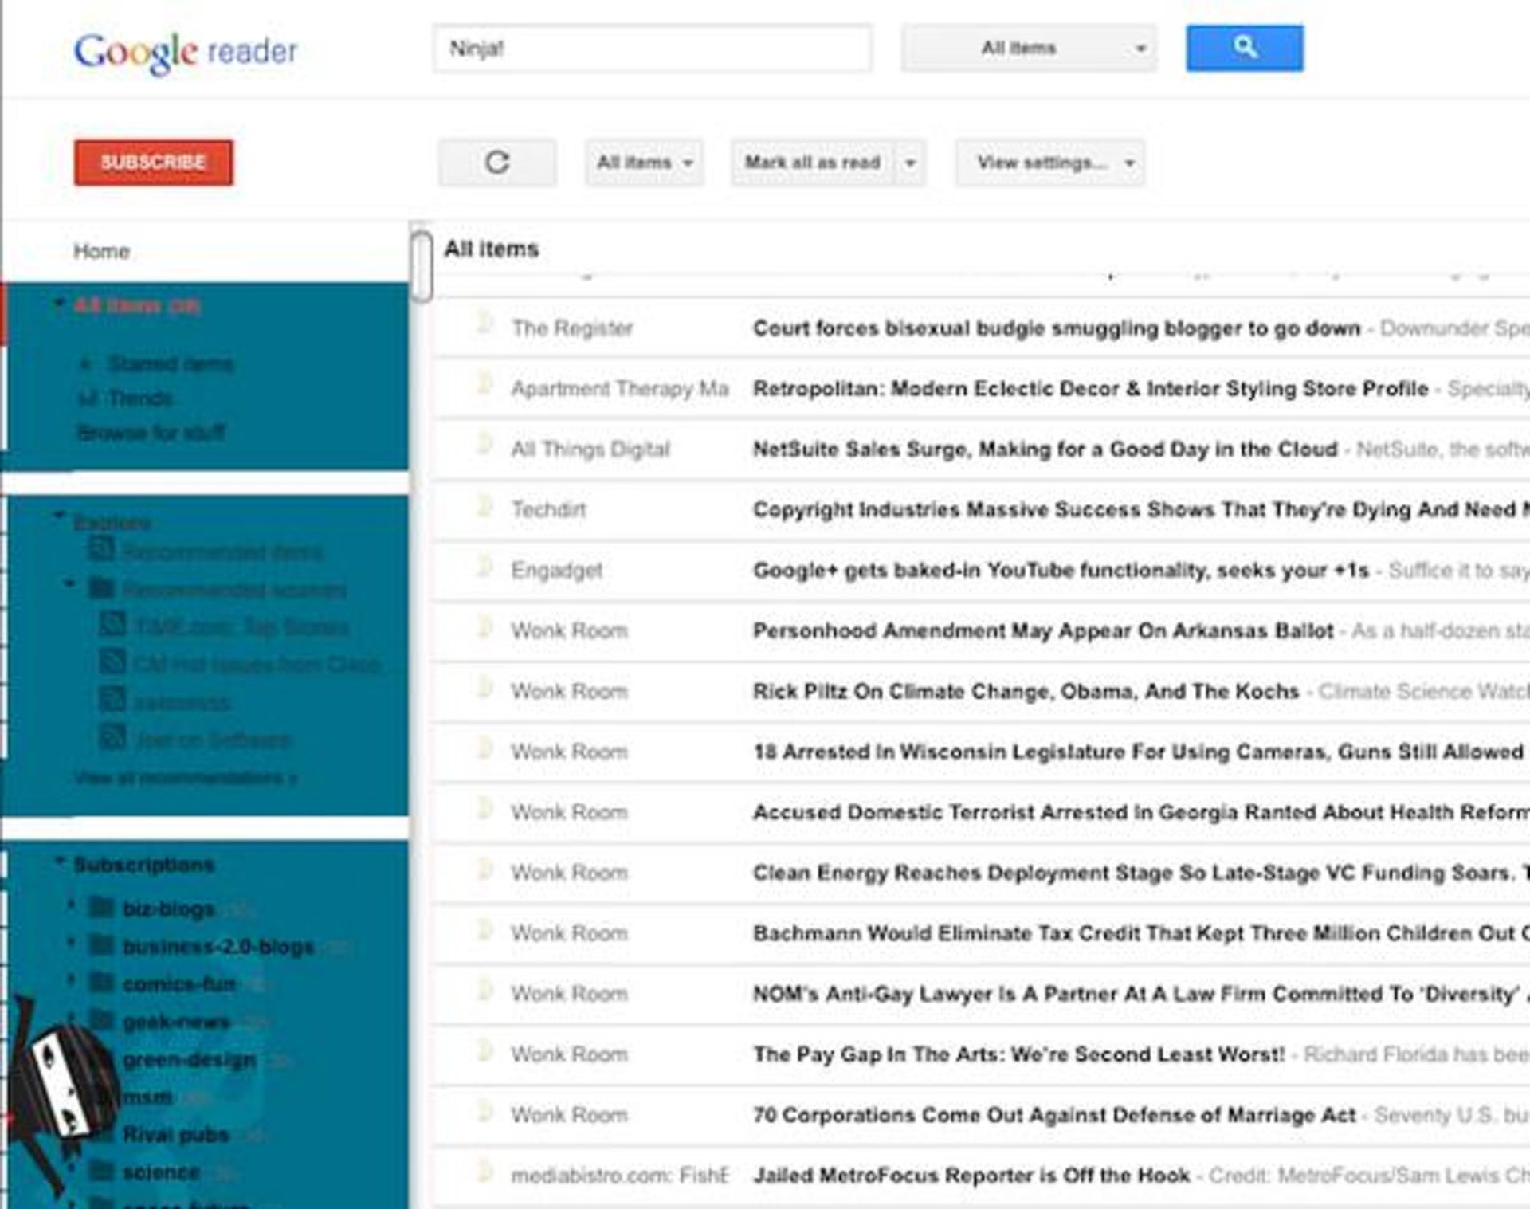1530x1209 pixels.
Task: Open Starred items in the sidebar
Action: [171, 364]
